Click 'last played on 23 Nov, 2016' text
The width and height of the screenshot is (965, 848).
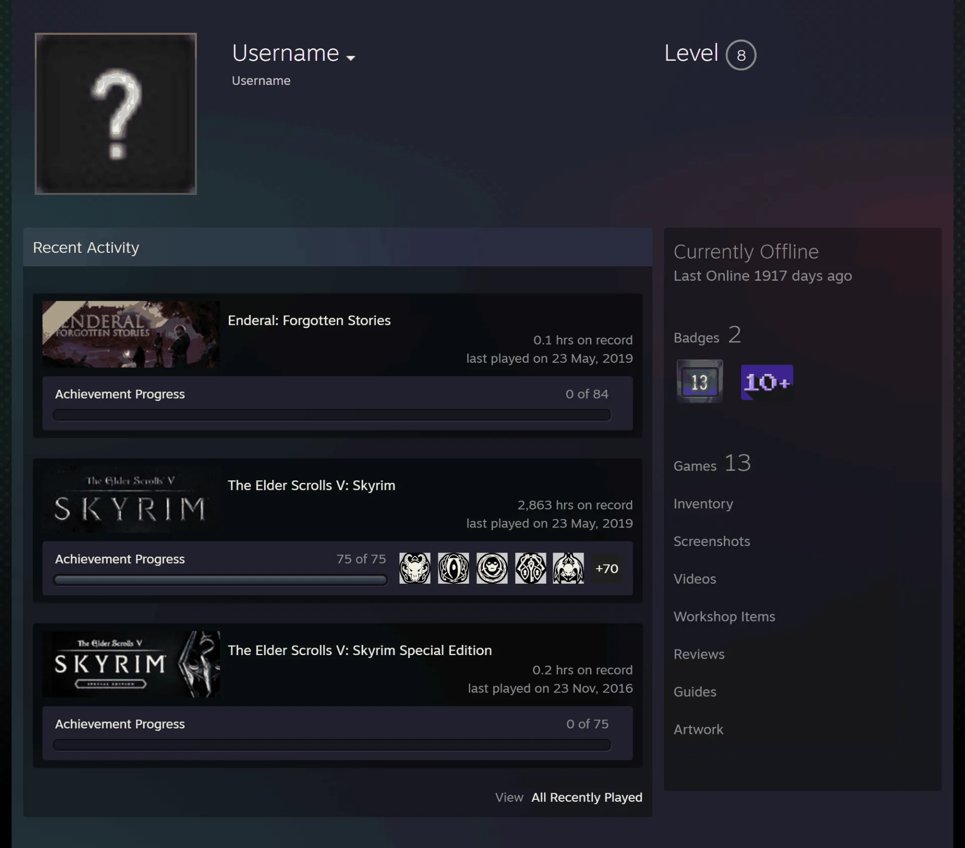[x=550, y=689]
